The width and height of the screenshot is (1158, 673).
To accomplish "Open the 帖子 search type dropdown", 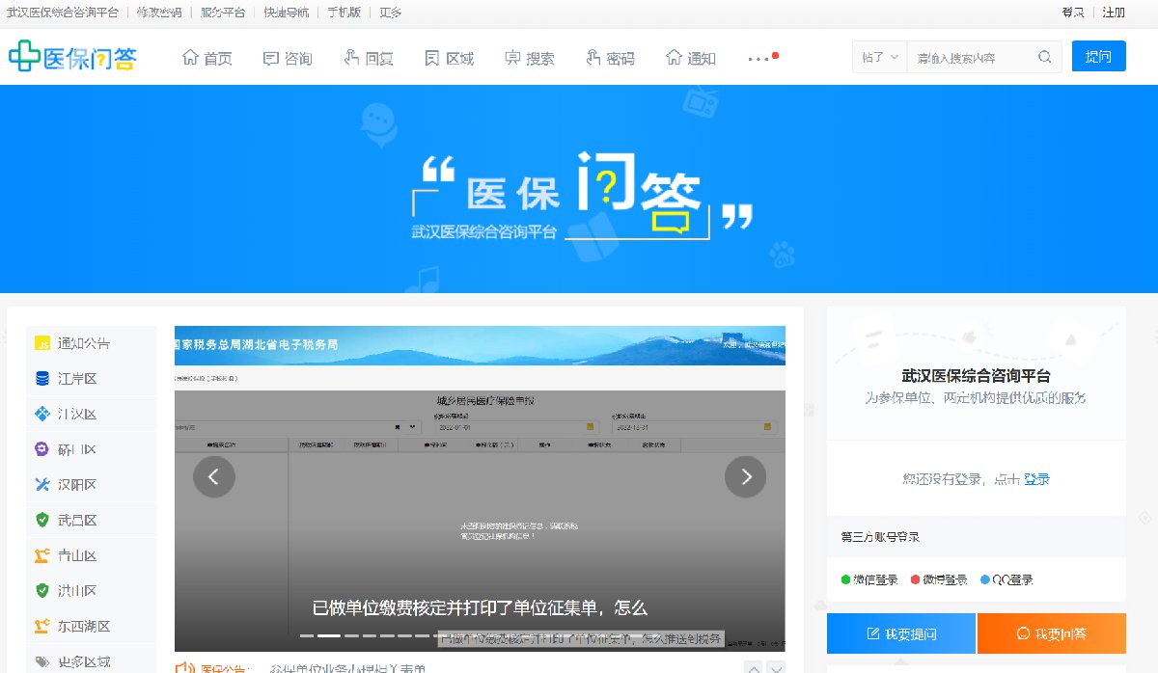I will click(879, 57).
